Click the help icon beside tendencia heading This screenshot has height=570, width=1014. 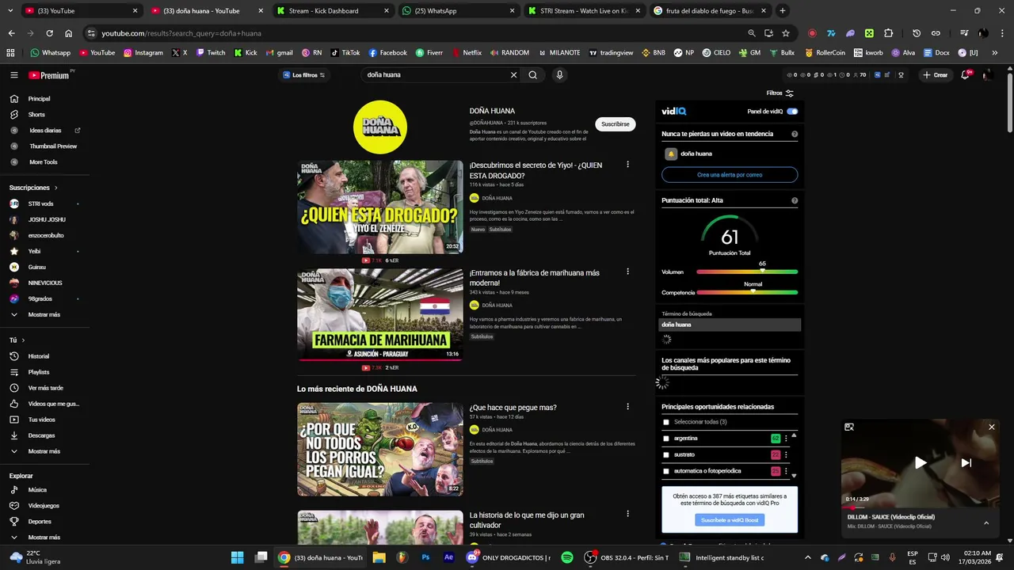click(795, 135)
